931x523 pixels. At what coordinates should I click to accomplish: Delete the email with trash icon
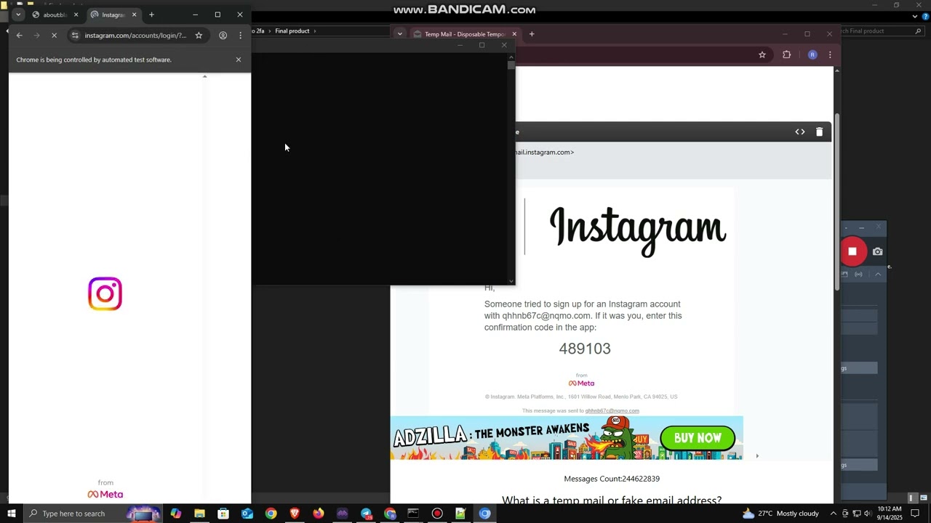[x=819, y=131]
